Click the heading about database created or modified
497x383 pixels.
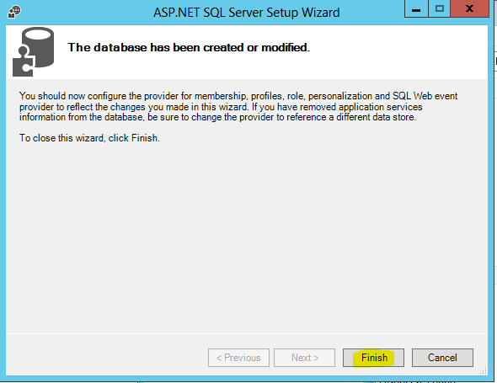coord(189,47)
